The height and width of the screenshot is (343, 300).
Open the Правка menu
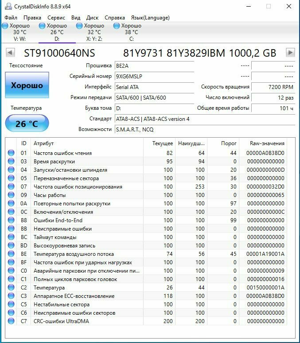(x=32, y=18)
